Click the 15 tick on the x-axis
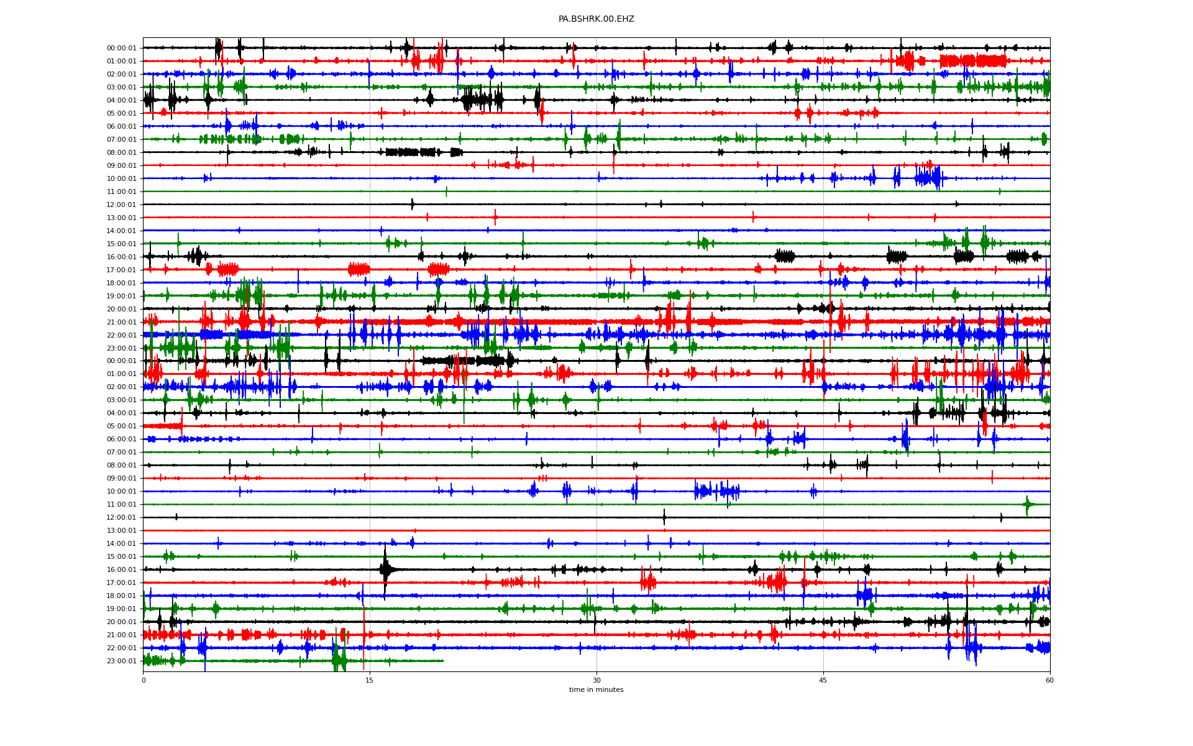This screenshot has height=746, width=1193. coord(370,680)
